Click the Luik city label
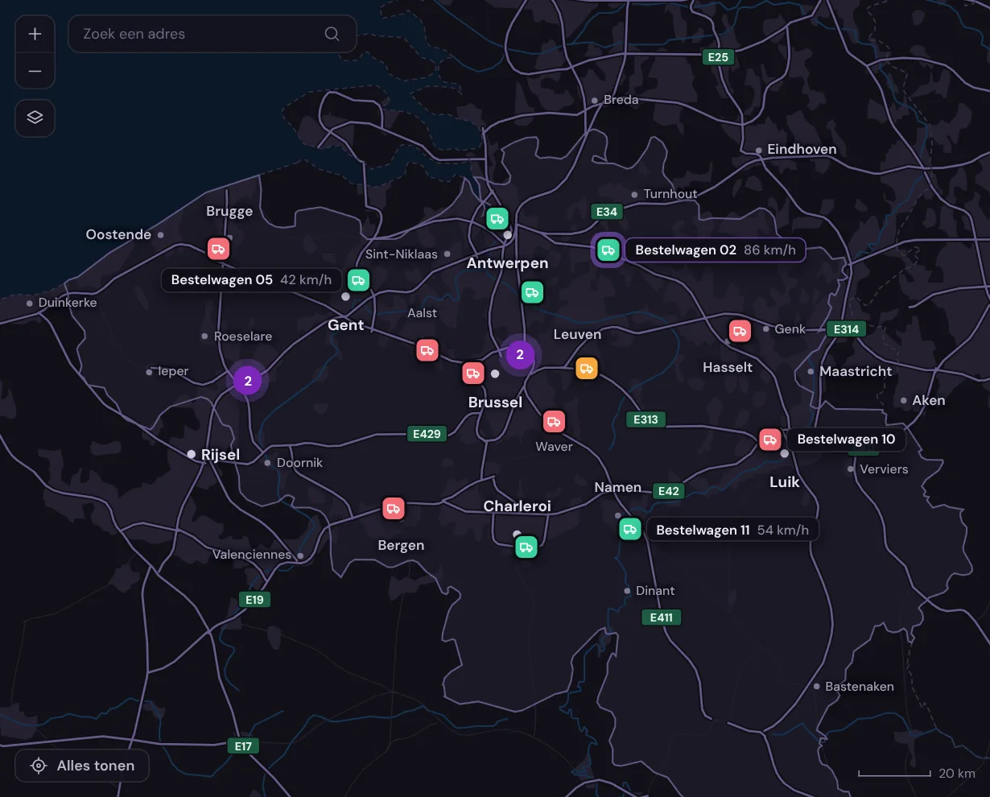The width and height of the screenshot is (990, 797). click(x=784, y=482)
